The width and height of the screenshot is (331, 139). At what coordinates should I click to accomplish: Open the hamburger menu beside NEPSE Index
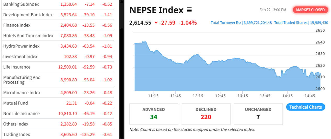tap(189, 10)
